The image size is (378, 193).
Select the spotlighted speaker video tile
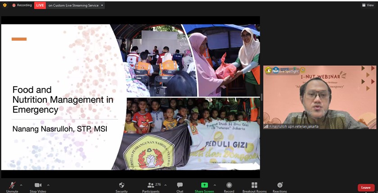click(320, 97)
